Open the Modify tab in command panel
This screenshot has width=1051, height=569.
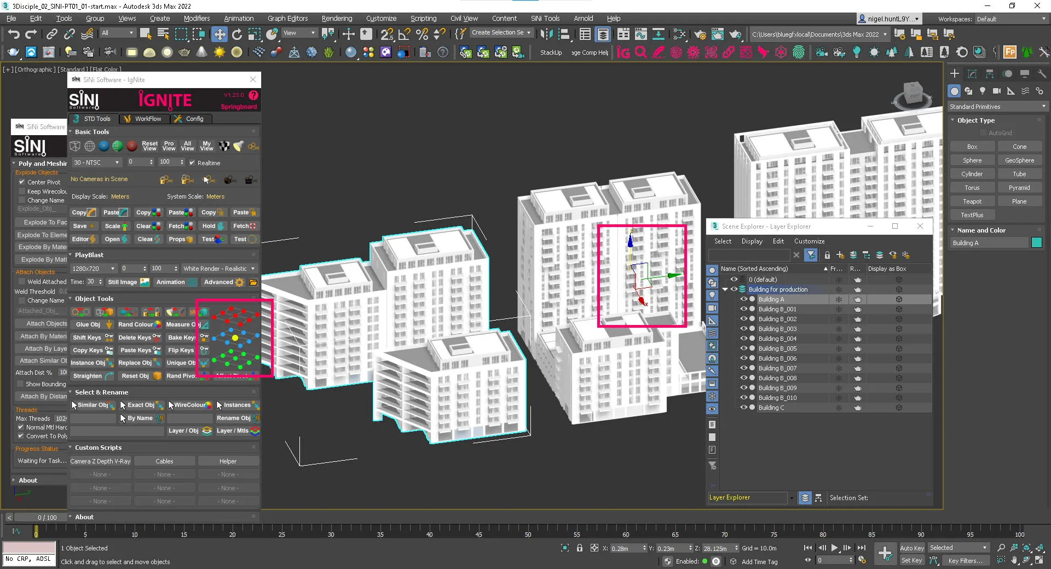(x=972, y=74)
